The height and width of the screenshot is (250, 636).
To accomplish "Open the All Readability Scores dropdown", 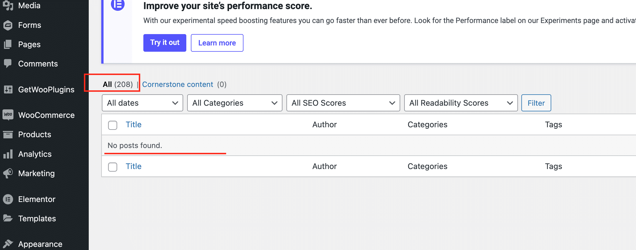I will tap(461, 103).
